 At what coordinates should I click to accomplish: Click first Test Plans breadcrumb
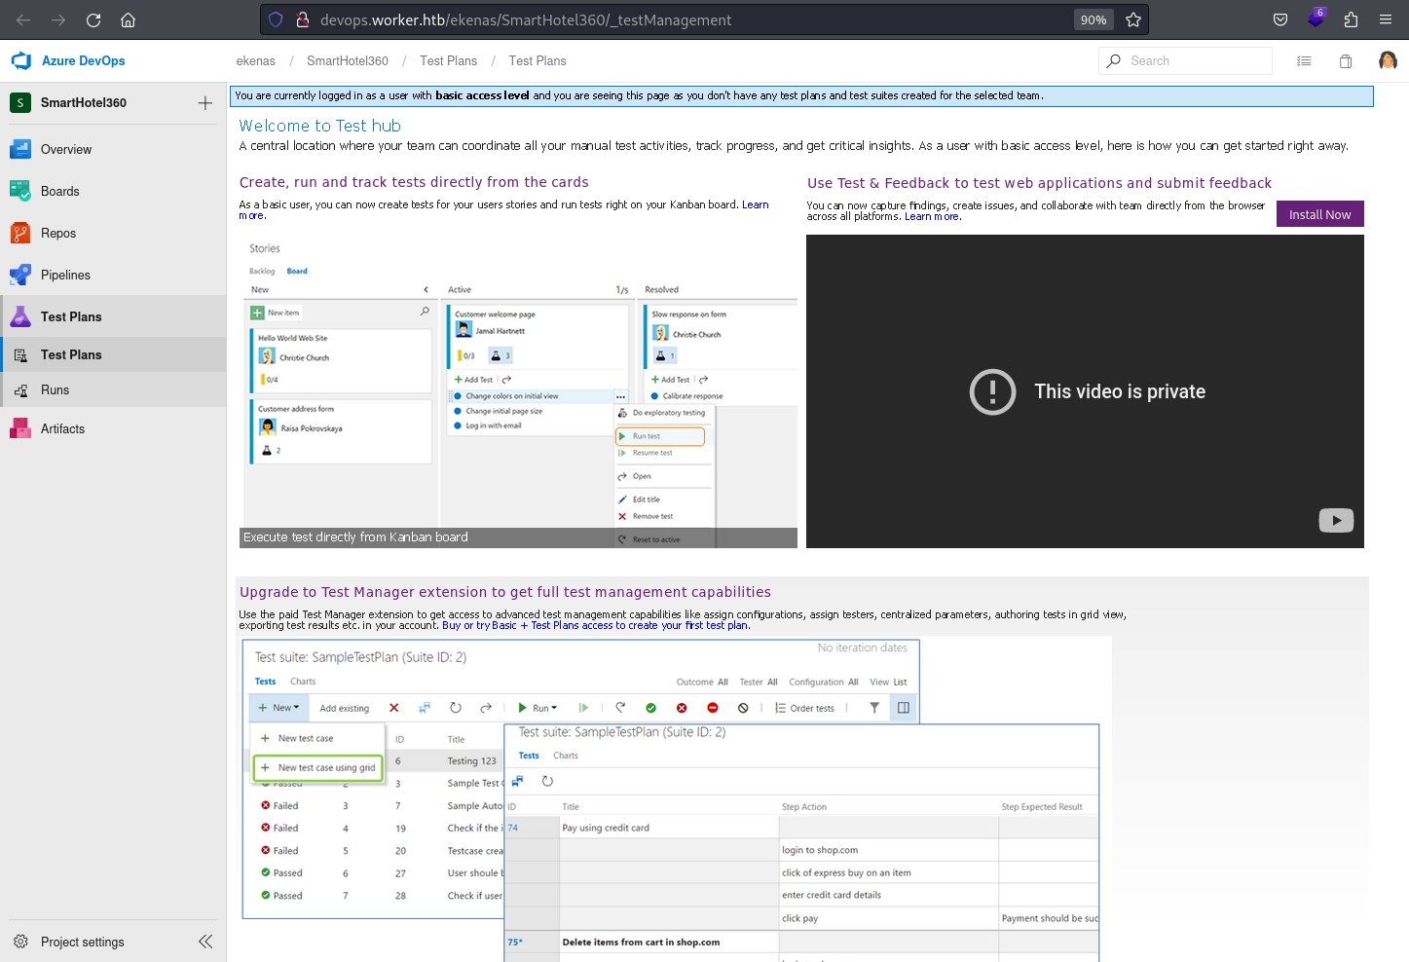click(x=449, y=60)
